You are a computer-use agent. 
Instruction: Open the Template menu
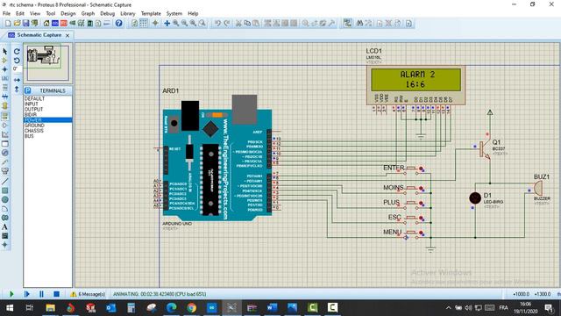click(x=151, y=13)
